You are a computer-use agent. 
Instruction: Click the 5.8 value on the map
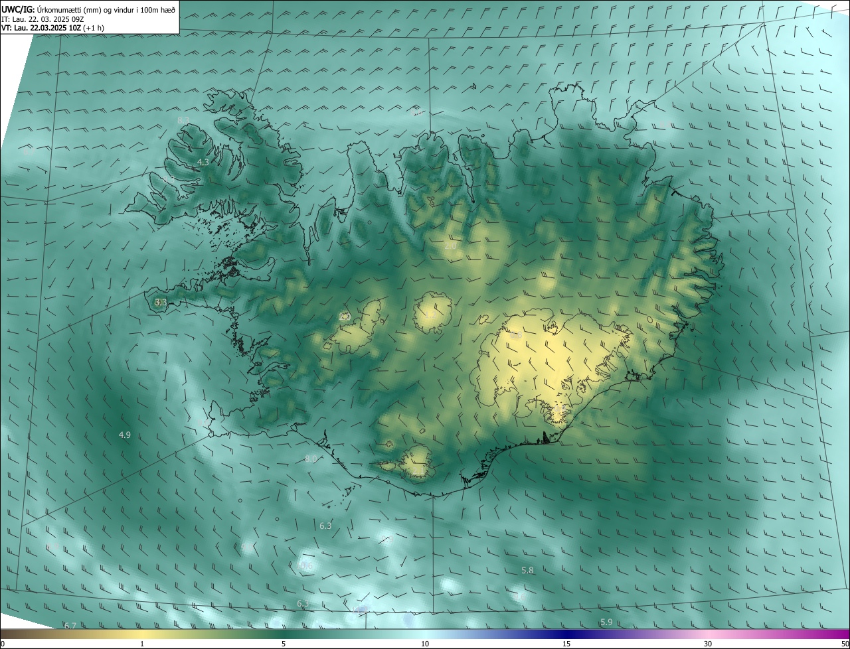(527, 570)
